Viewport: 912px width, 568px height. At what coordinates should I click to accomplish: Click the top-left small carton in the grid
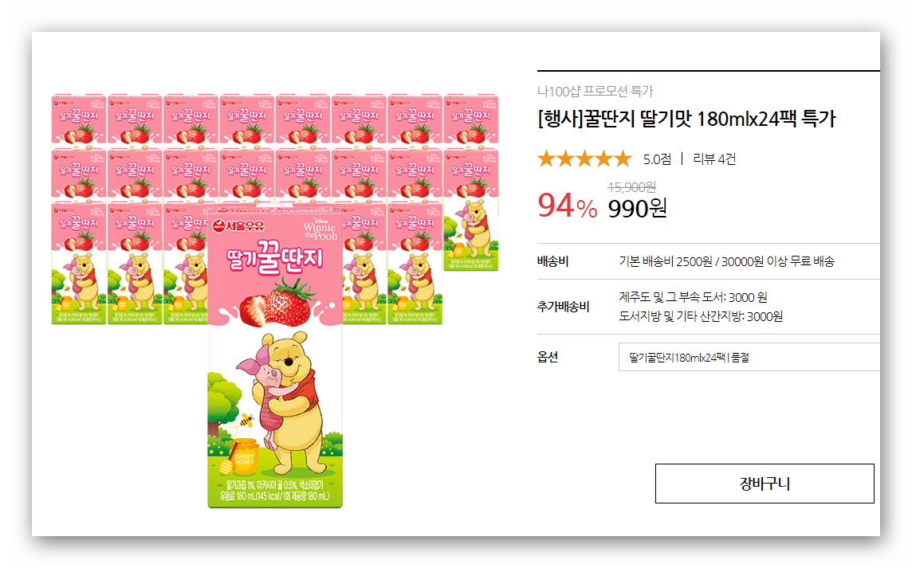(78, 120)
